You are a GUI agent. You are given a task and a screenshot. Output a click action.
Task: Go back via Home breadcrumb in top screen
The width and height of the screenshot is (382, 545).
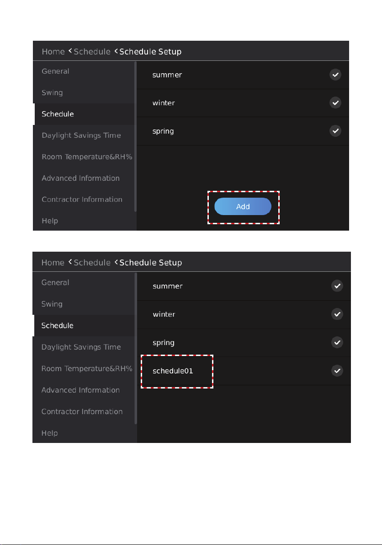tap(53, 51)
